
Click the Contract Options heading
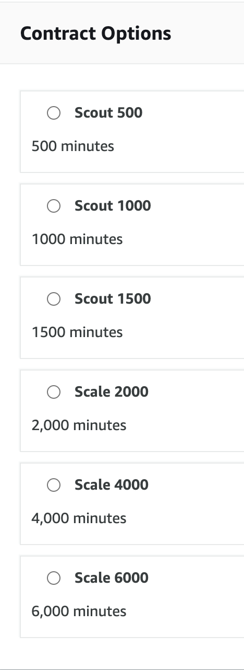(95, 33)
